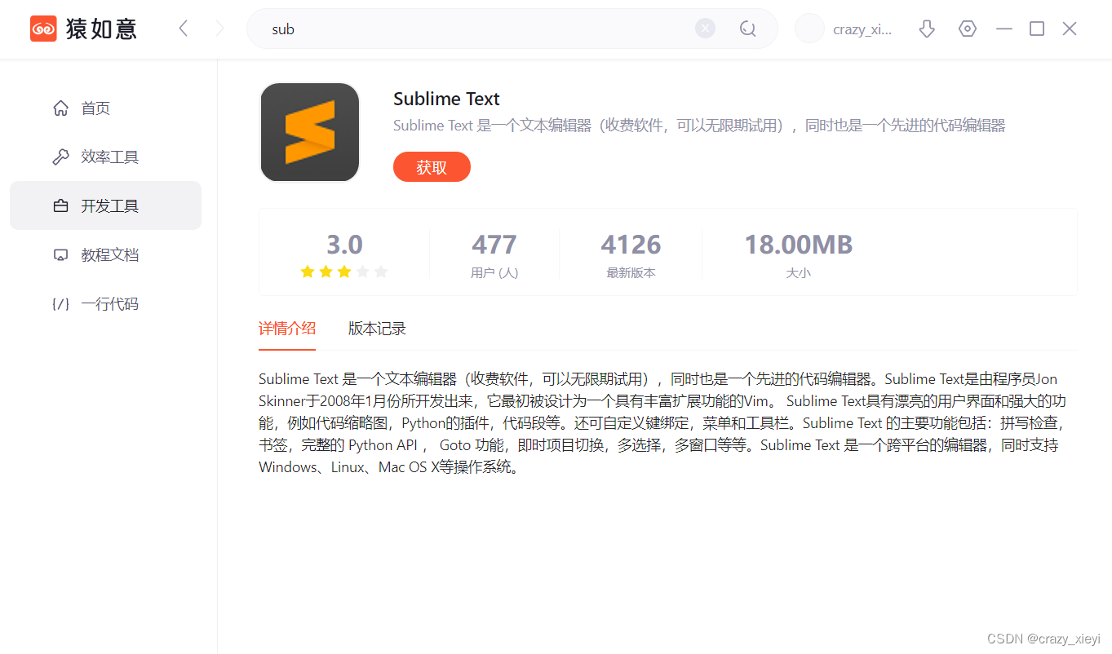Maximize the window
The height and width of the screenshot is (654, 1112).
1037,29
